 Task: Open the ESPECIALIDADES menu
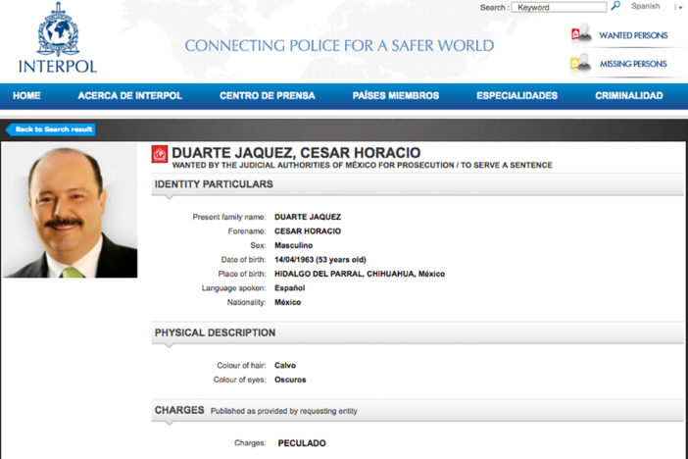click(516, 95)
